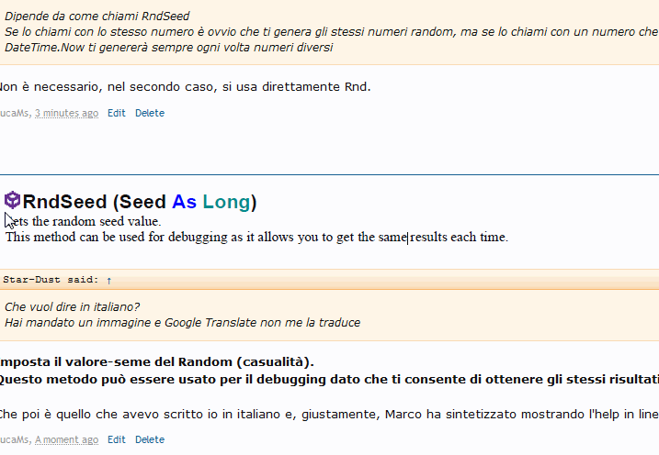The width and height of the screenshot is (659, 455).
Task: Open the author's profile on the moment-ago post
Action: [15, 439]
